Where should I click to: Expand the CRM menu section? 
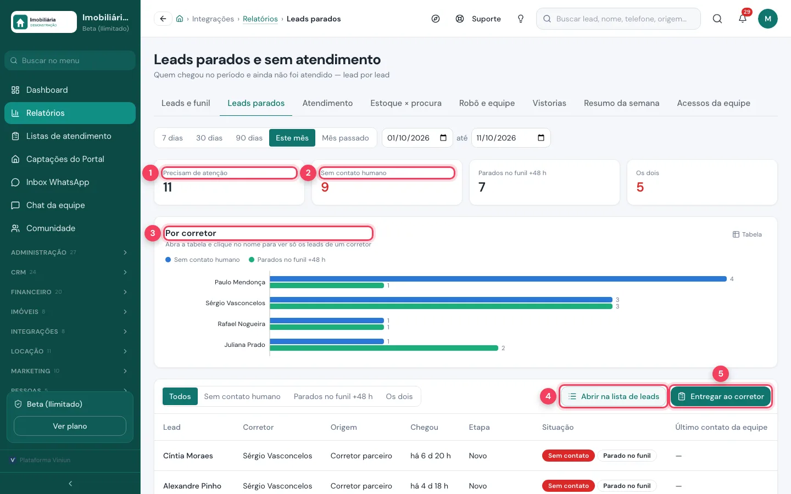tap(70, 272)
